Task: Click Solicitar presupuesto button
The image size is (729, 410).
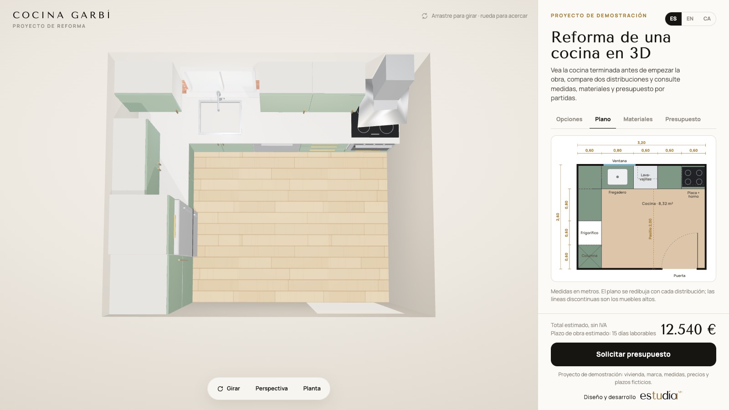Action: 633,354
